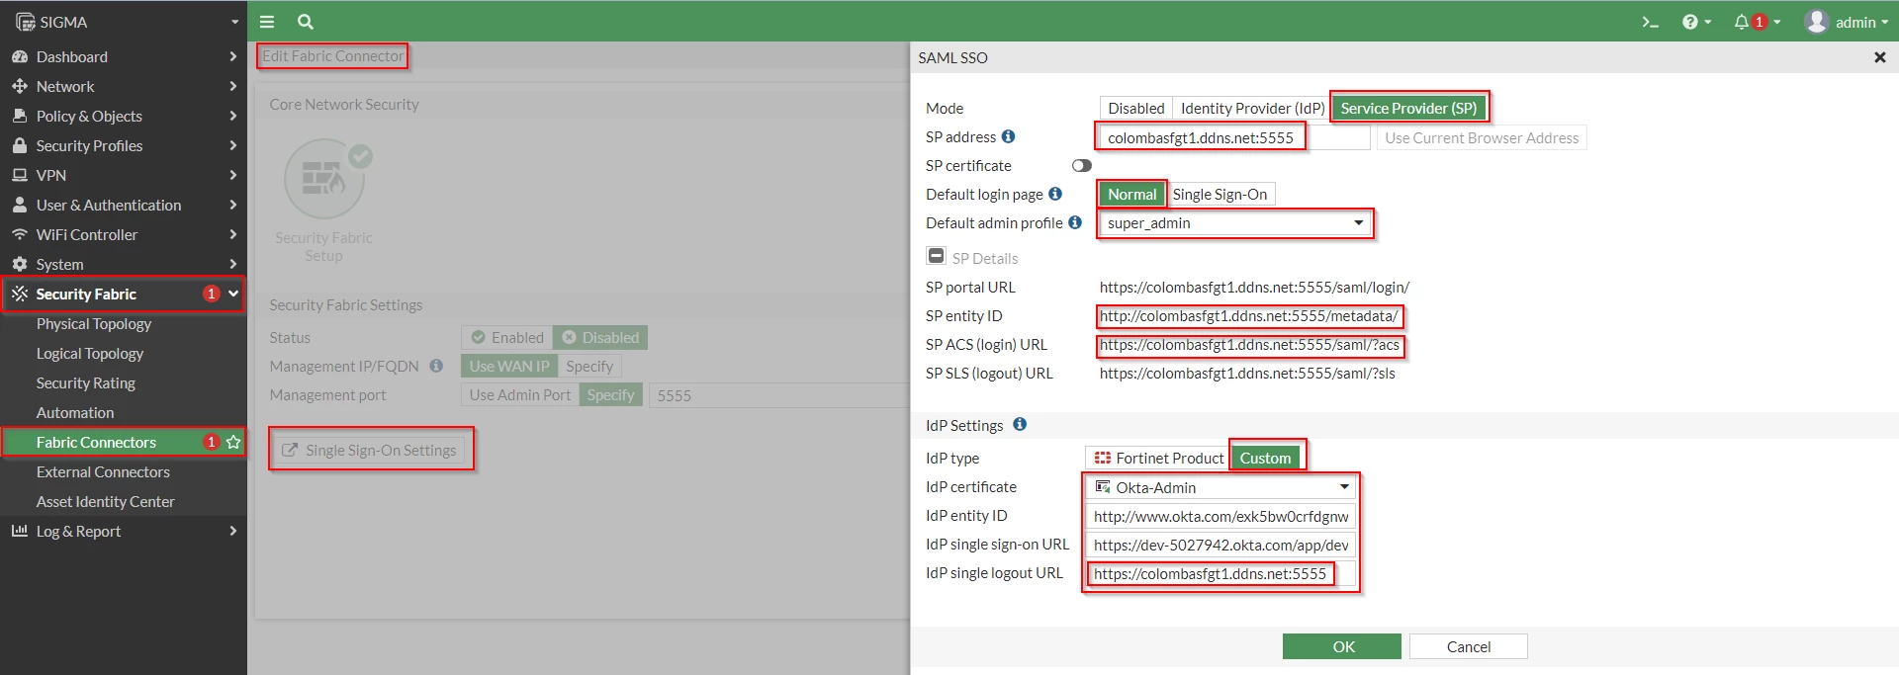Toggle the Fabric Connectors favorite star
1899x675 pixels.
(x=233, y=442)
